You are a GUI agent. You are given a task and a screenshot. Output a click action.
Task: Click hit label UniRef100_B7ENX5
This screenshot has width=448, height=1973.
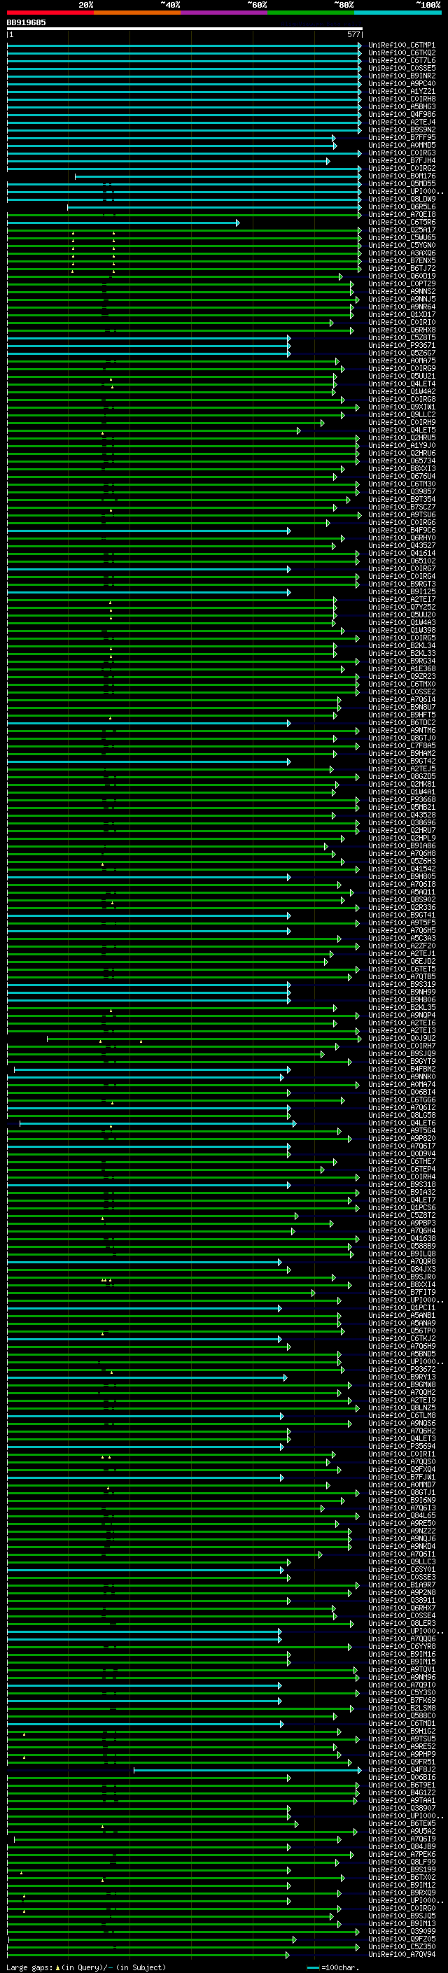(x=402, y=260)
